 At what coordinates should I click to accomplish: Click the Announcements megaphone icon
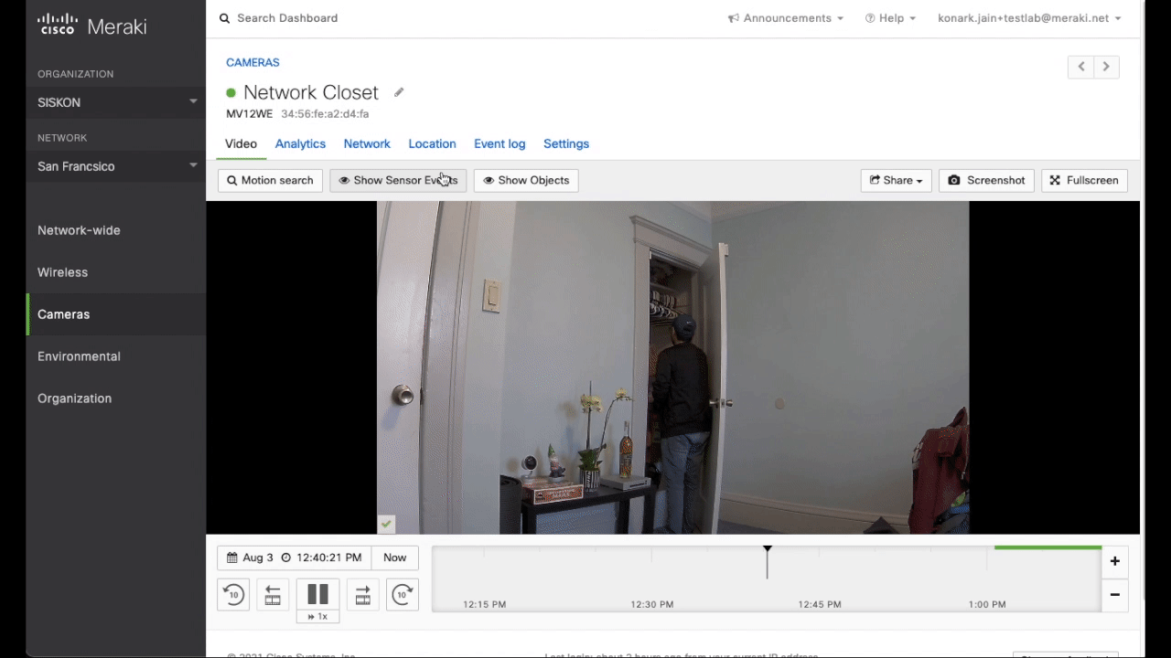click(733, 17)
